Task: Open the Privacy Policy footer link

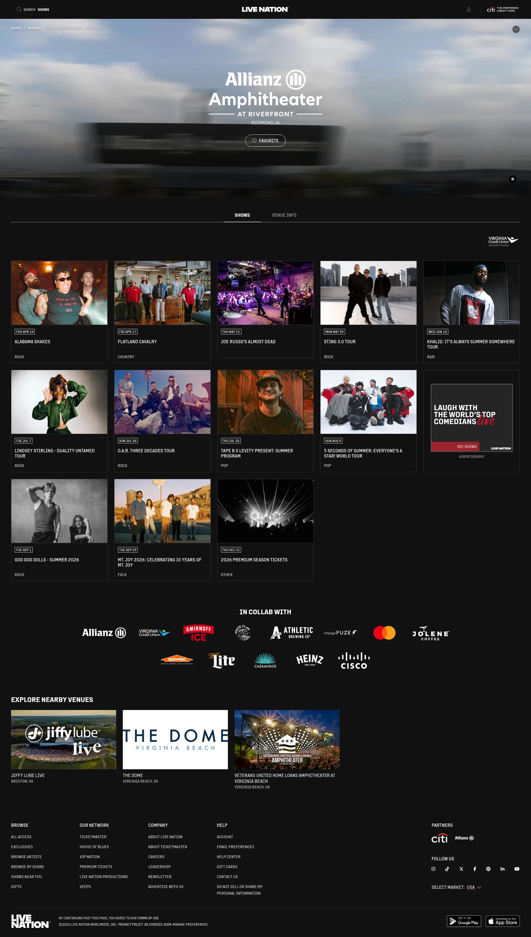Action: (x=131, y=924)
